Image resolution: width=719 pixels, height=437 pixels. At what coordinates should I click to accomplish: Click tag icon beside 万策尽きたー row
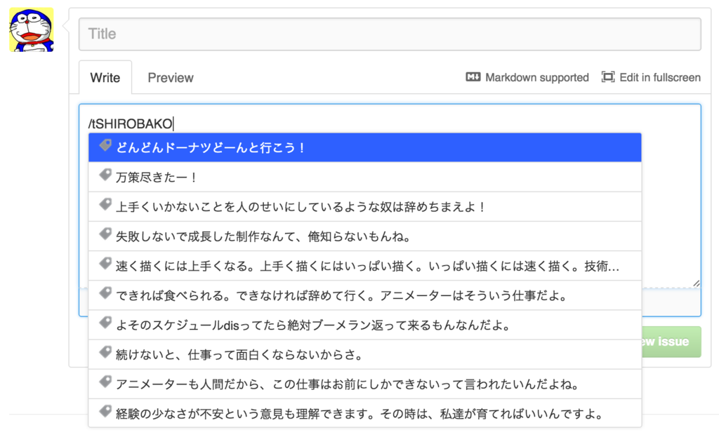(x=105, y=175)
